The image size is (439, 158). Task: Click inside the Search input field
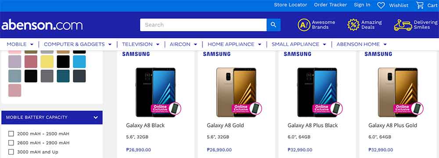pyautogui.click(x=203, y=25)
